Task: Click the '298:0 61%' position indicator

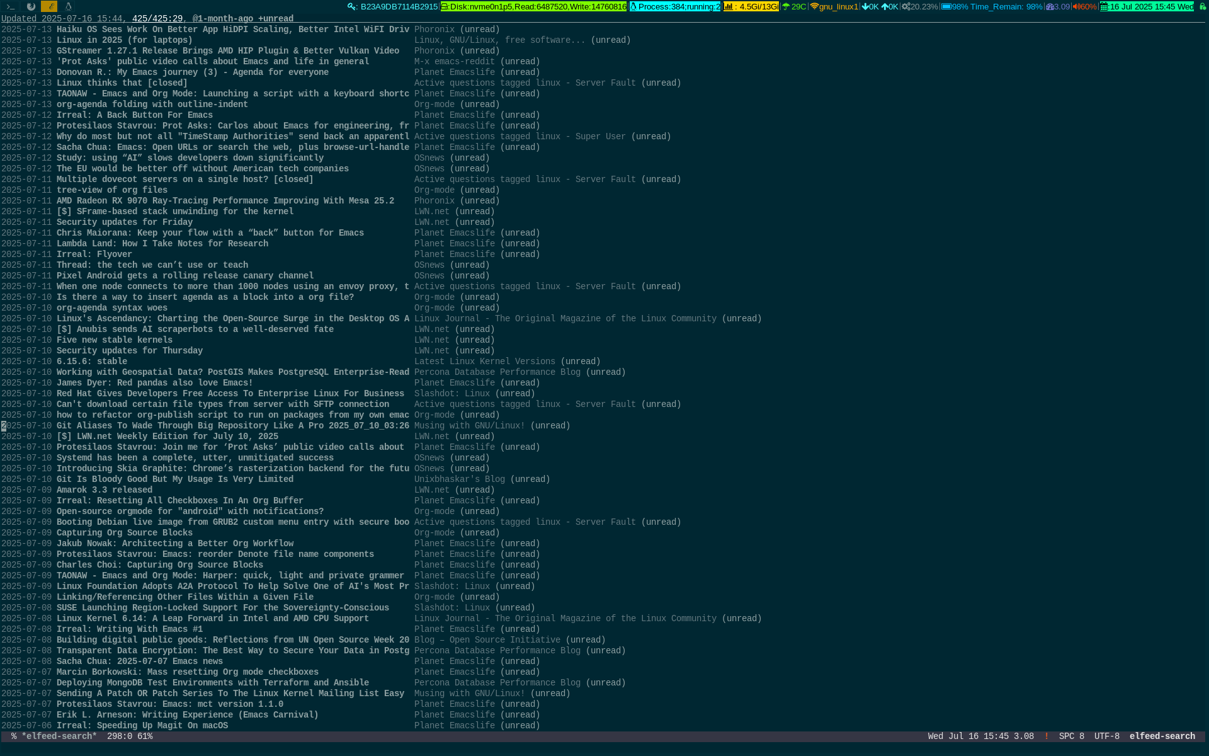Action: tap(130, 736)
